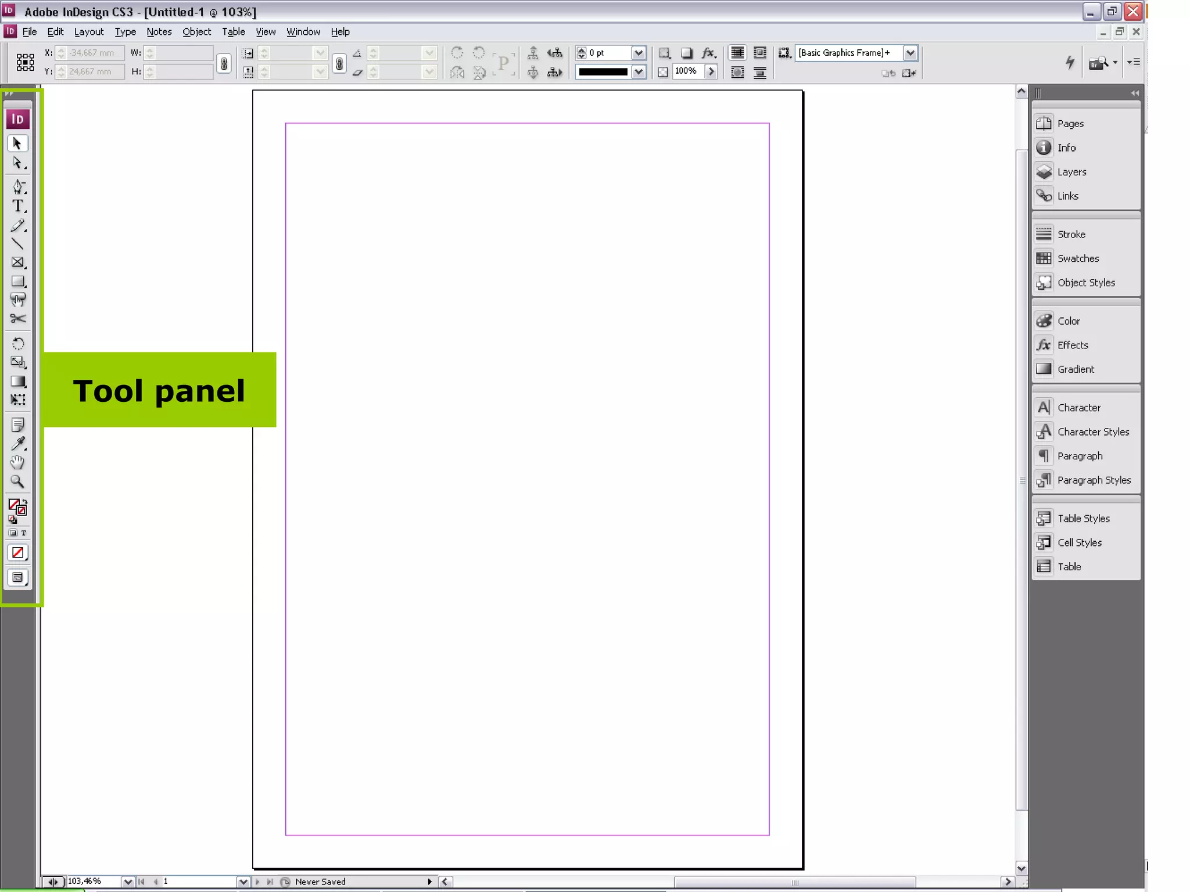1190x892 pixels.
Task: Open the zoom level dropdown
Action: (128, 882)
